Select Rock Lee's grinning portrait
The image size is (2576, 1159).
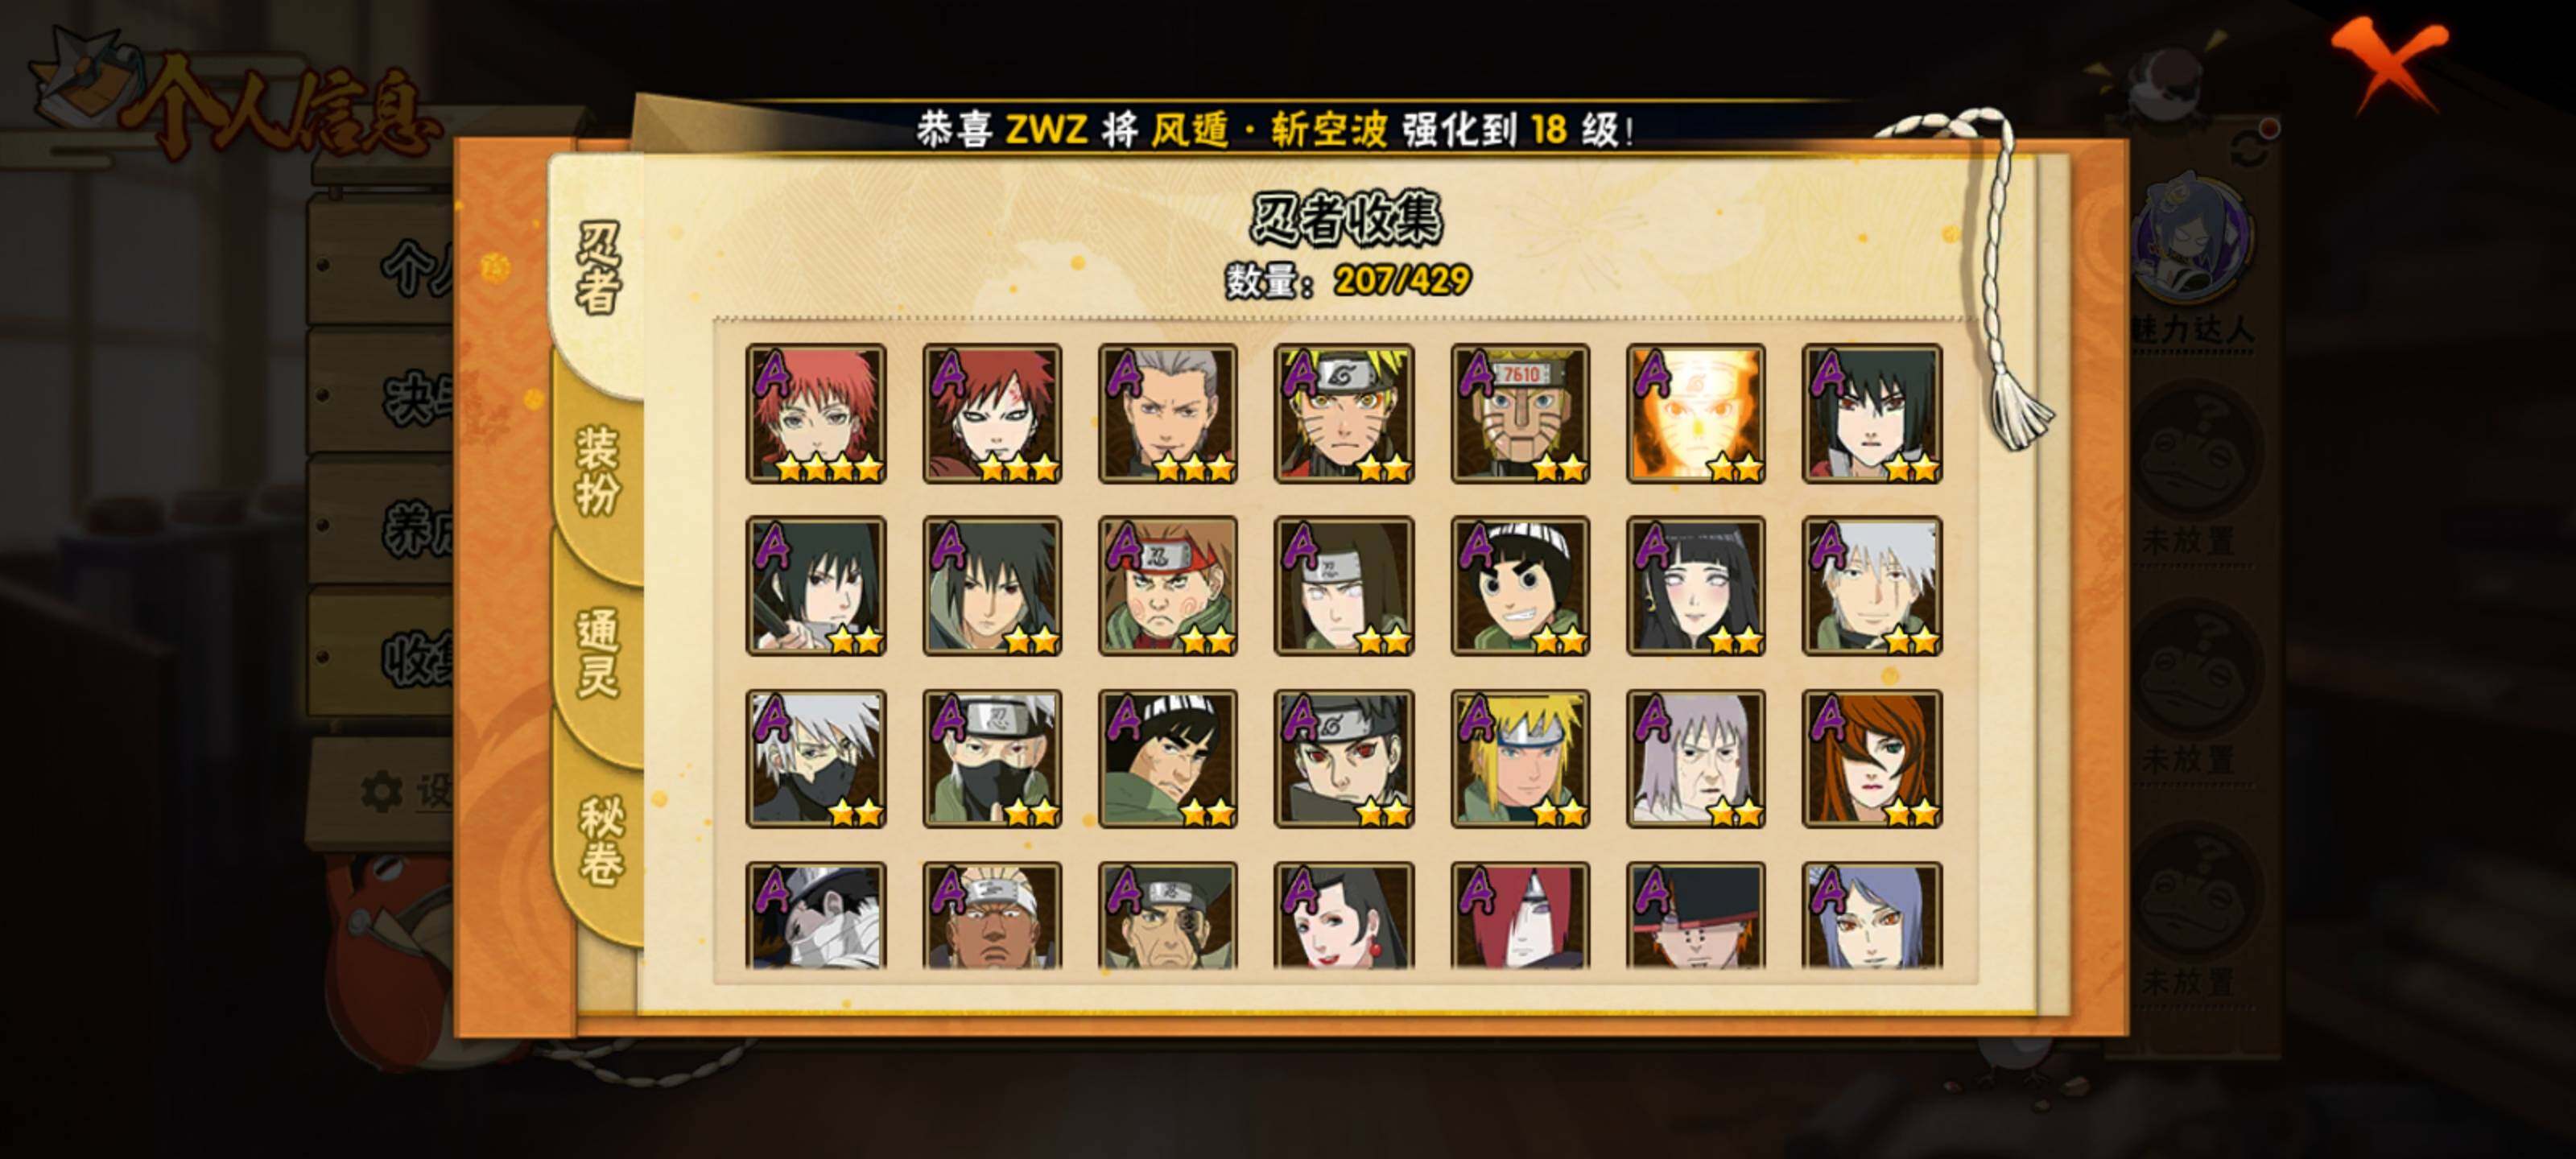point(1520,586)
